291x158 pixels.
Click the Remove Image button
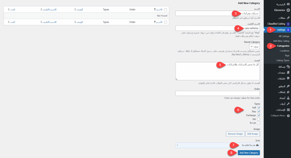point(235,134)
